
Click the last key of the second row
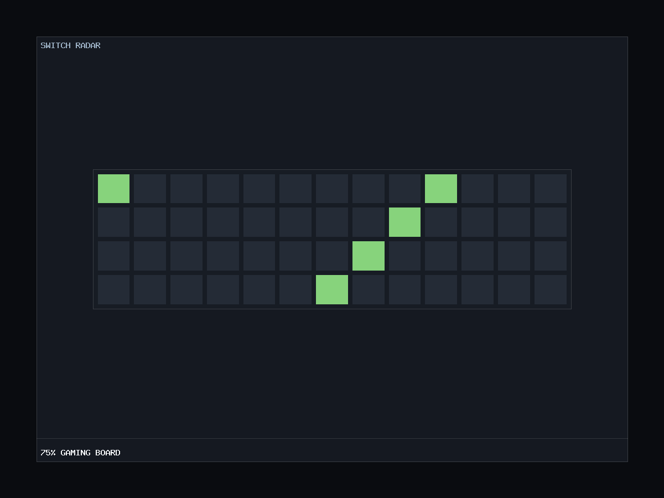point(551,222)
